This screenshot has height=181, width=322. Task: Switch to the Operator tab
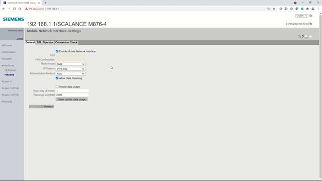[x=48, y=42]
